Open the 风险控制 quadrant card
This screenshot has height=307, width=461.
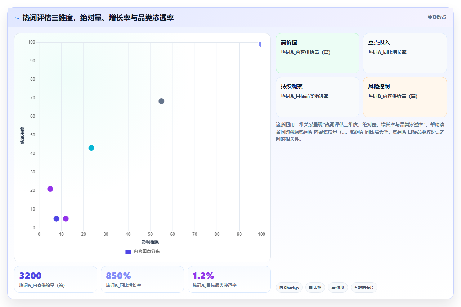tap(405, 97)
